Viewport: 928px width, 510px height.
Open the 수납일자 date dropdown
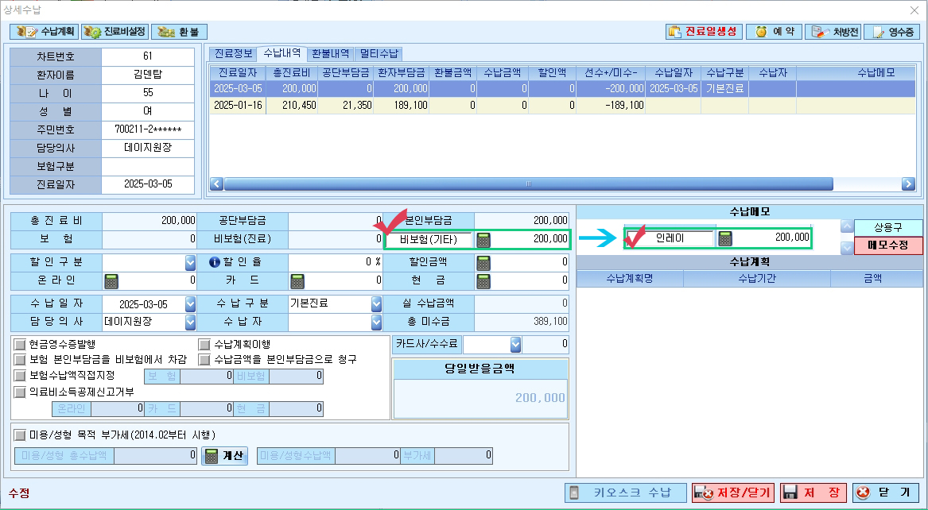tap(190, 303)
